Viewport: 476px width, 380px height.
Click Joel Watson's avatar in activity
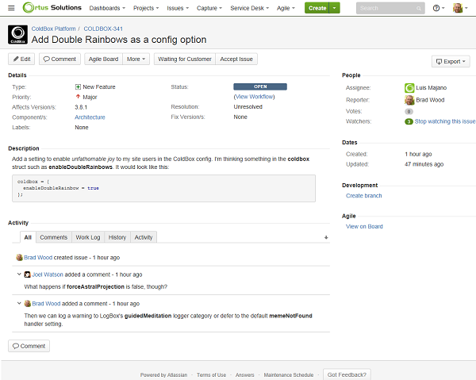click(x=28, y=274)
